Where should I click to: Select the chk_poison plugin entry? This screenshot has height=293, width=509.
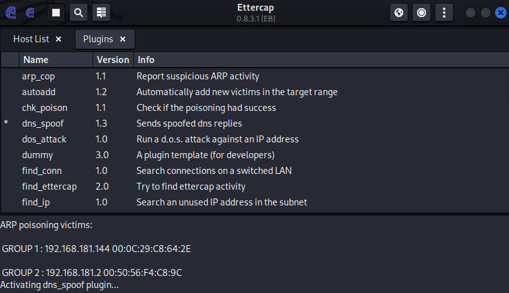pyautogui.click(x=45, y=108)
